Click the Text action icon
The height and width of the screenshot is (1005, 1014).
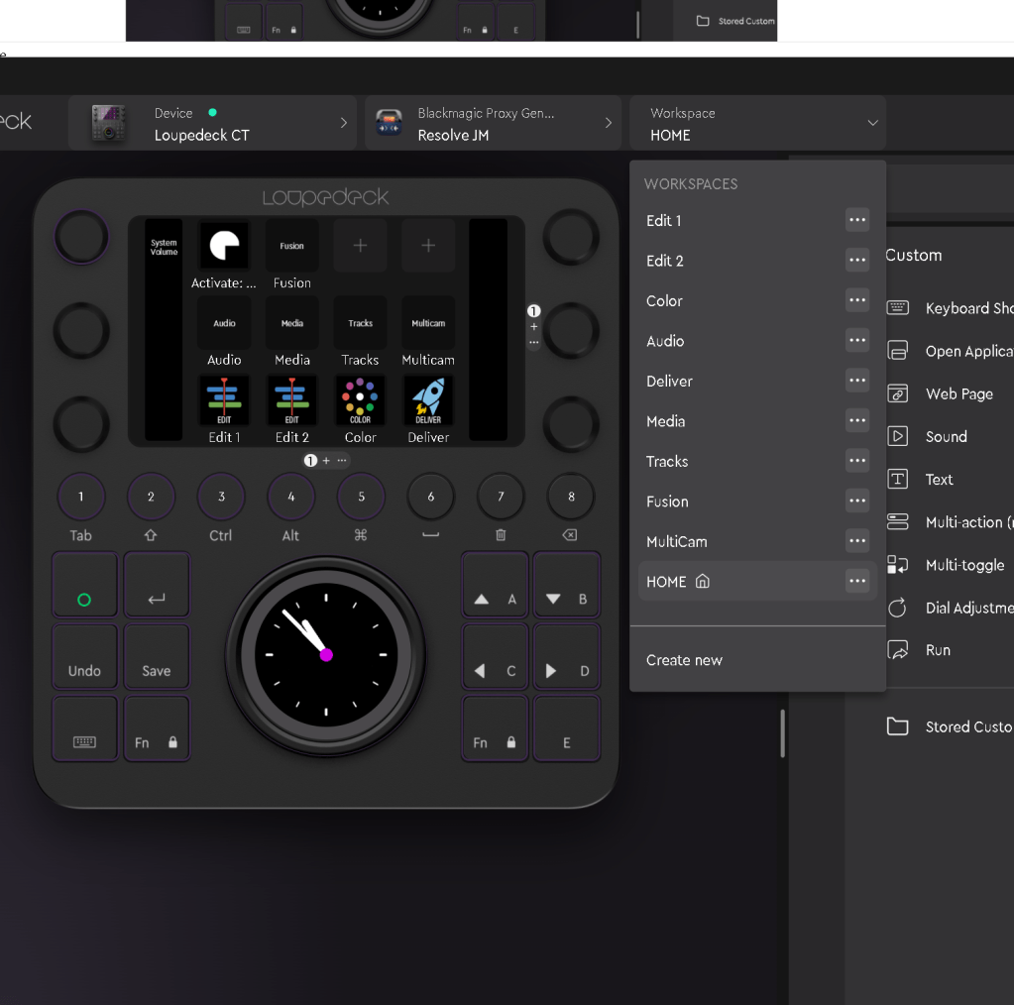coord(897,479)
